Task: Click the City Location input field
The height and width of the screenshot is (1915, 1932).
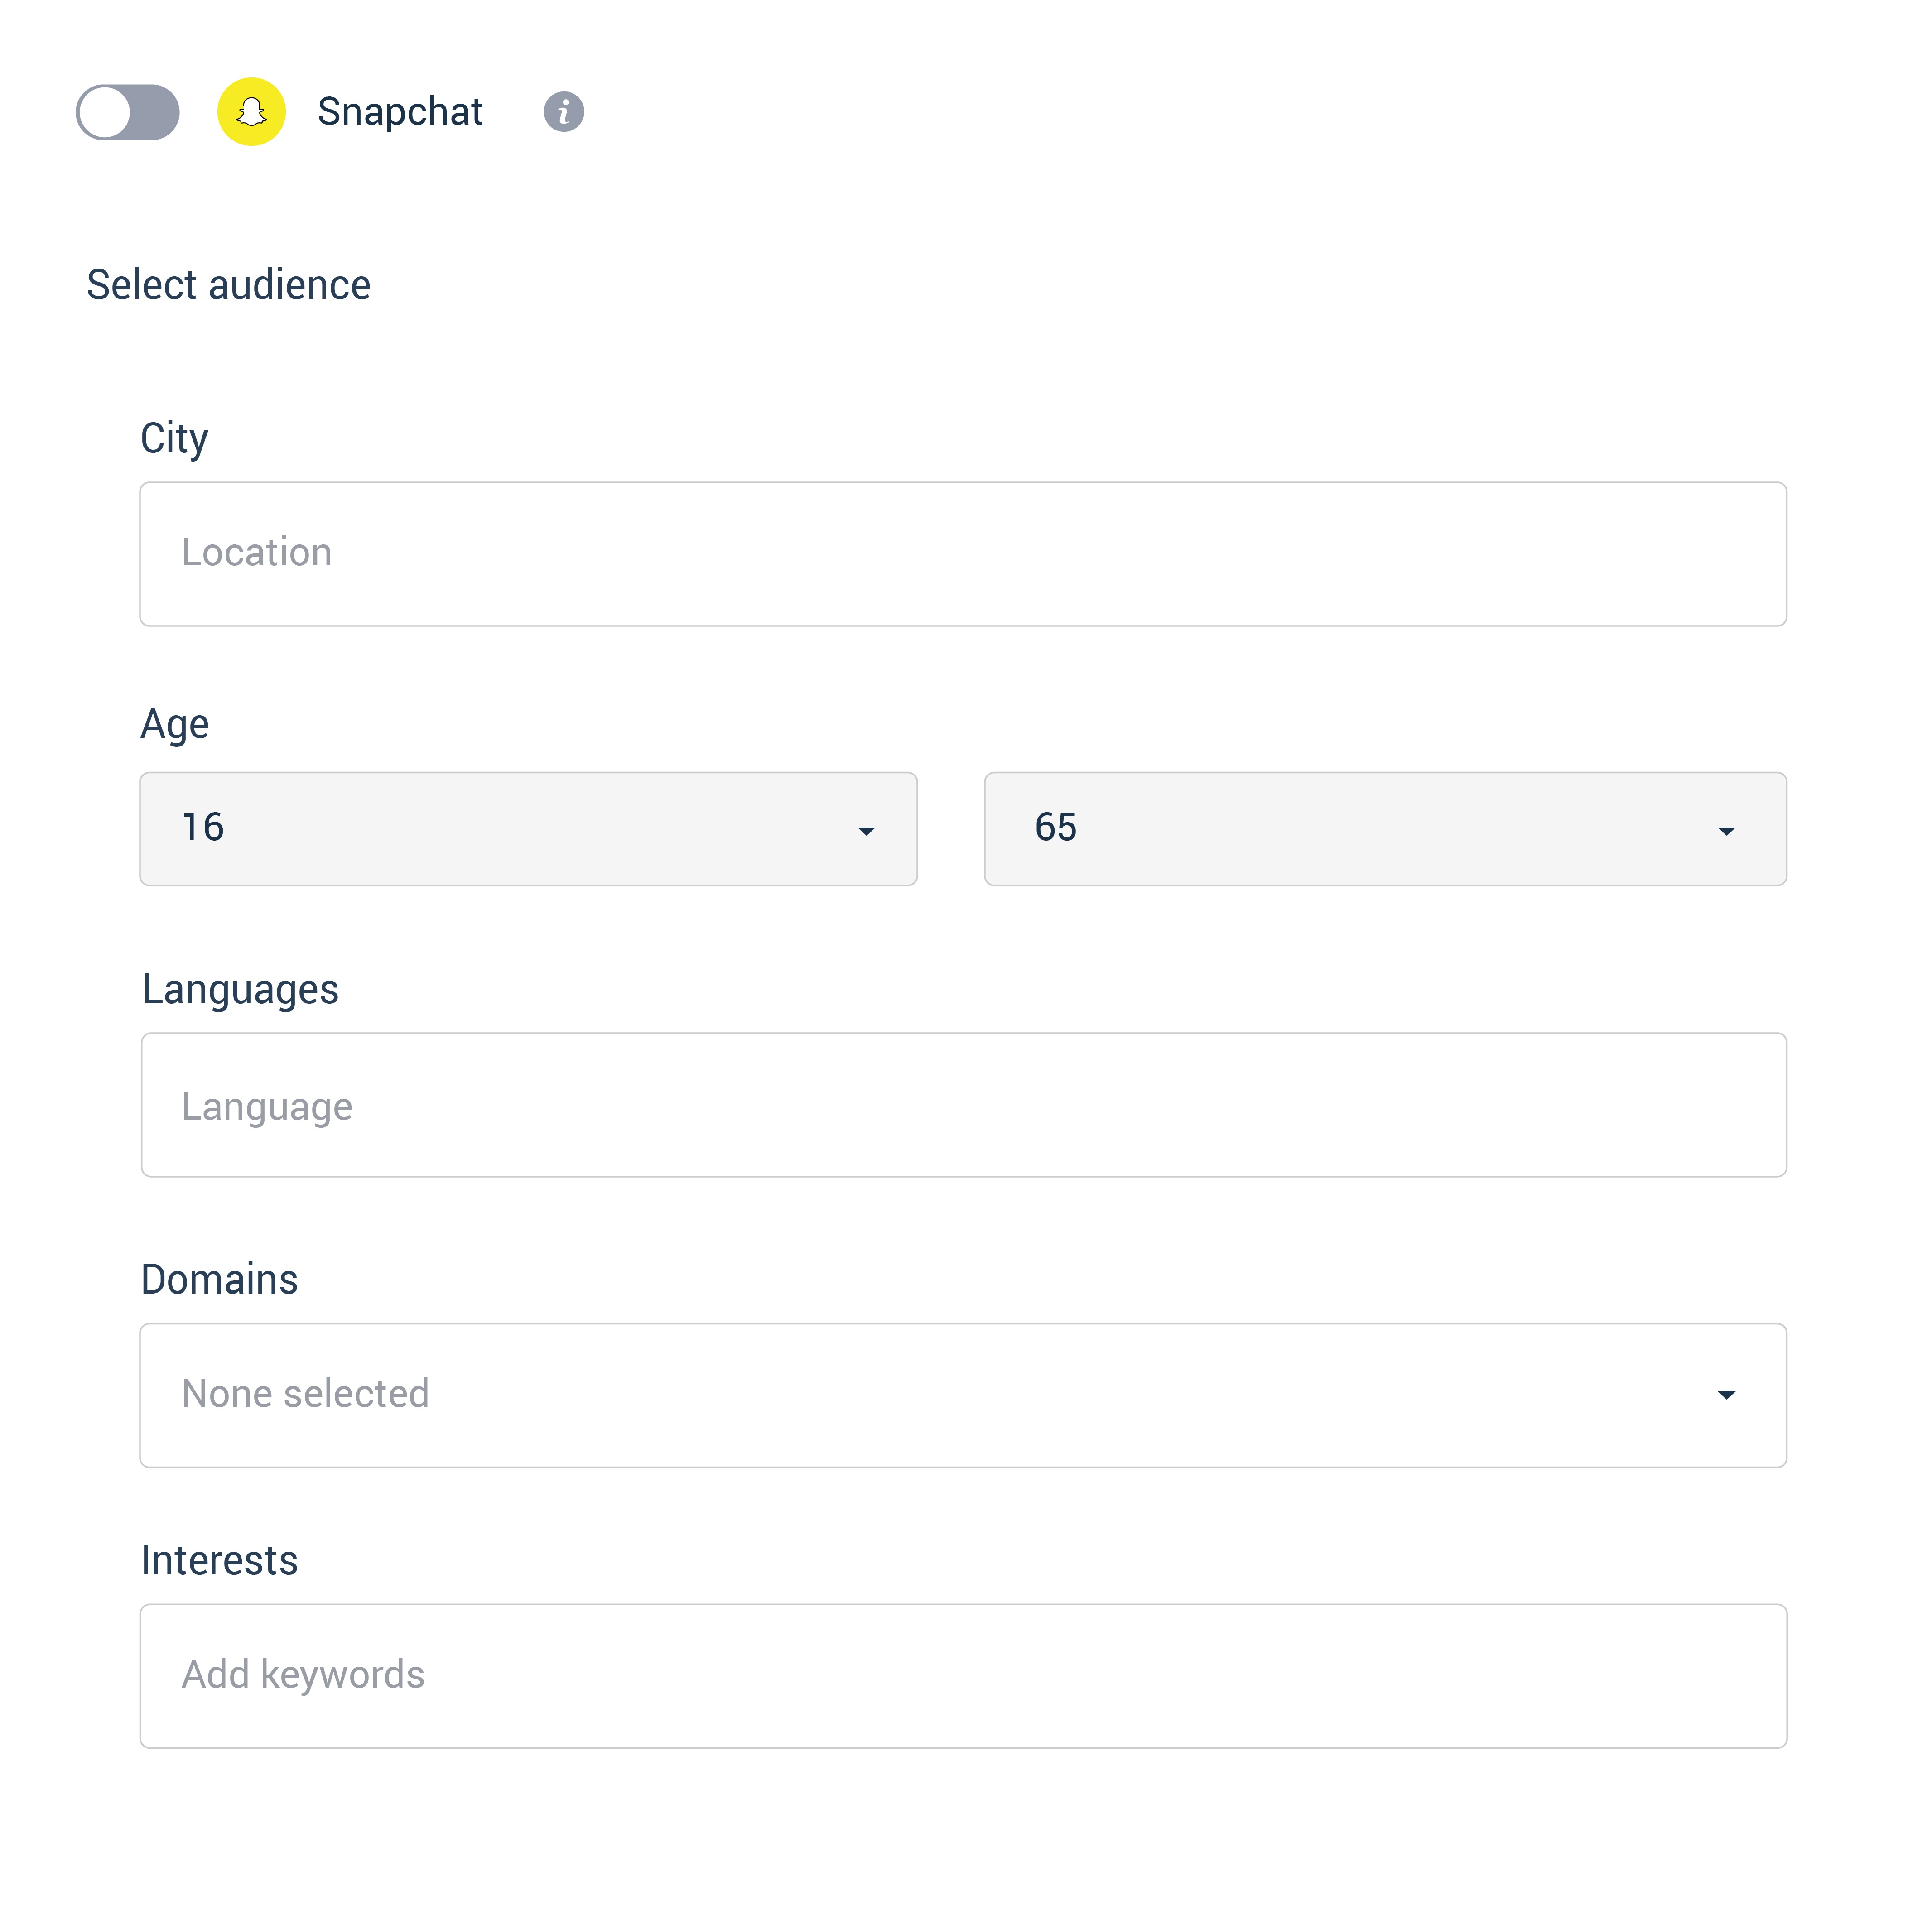Action: [963, 555]
